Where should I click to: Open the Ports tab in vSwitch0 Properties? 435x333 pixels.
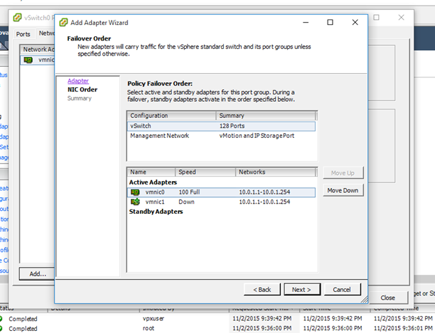pos(23,34)
